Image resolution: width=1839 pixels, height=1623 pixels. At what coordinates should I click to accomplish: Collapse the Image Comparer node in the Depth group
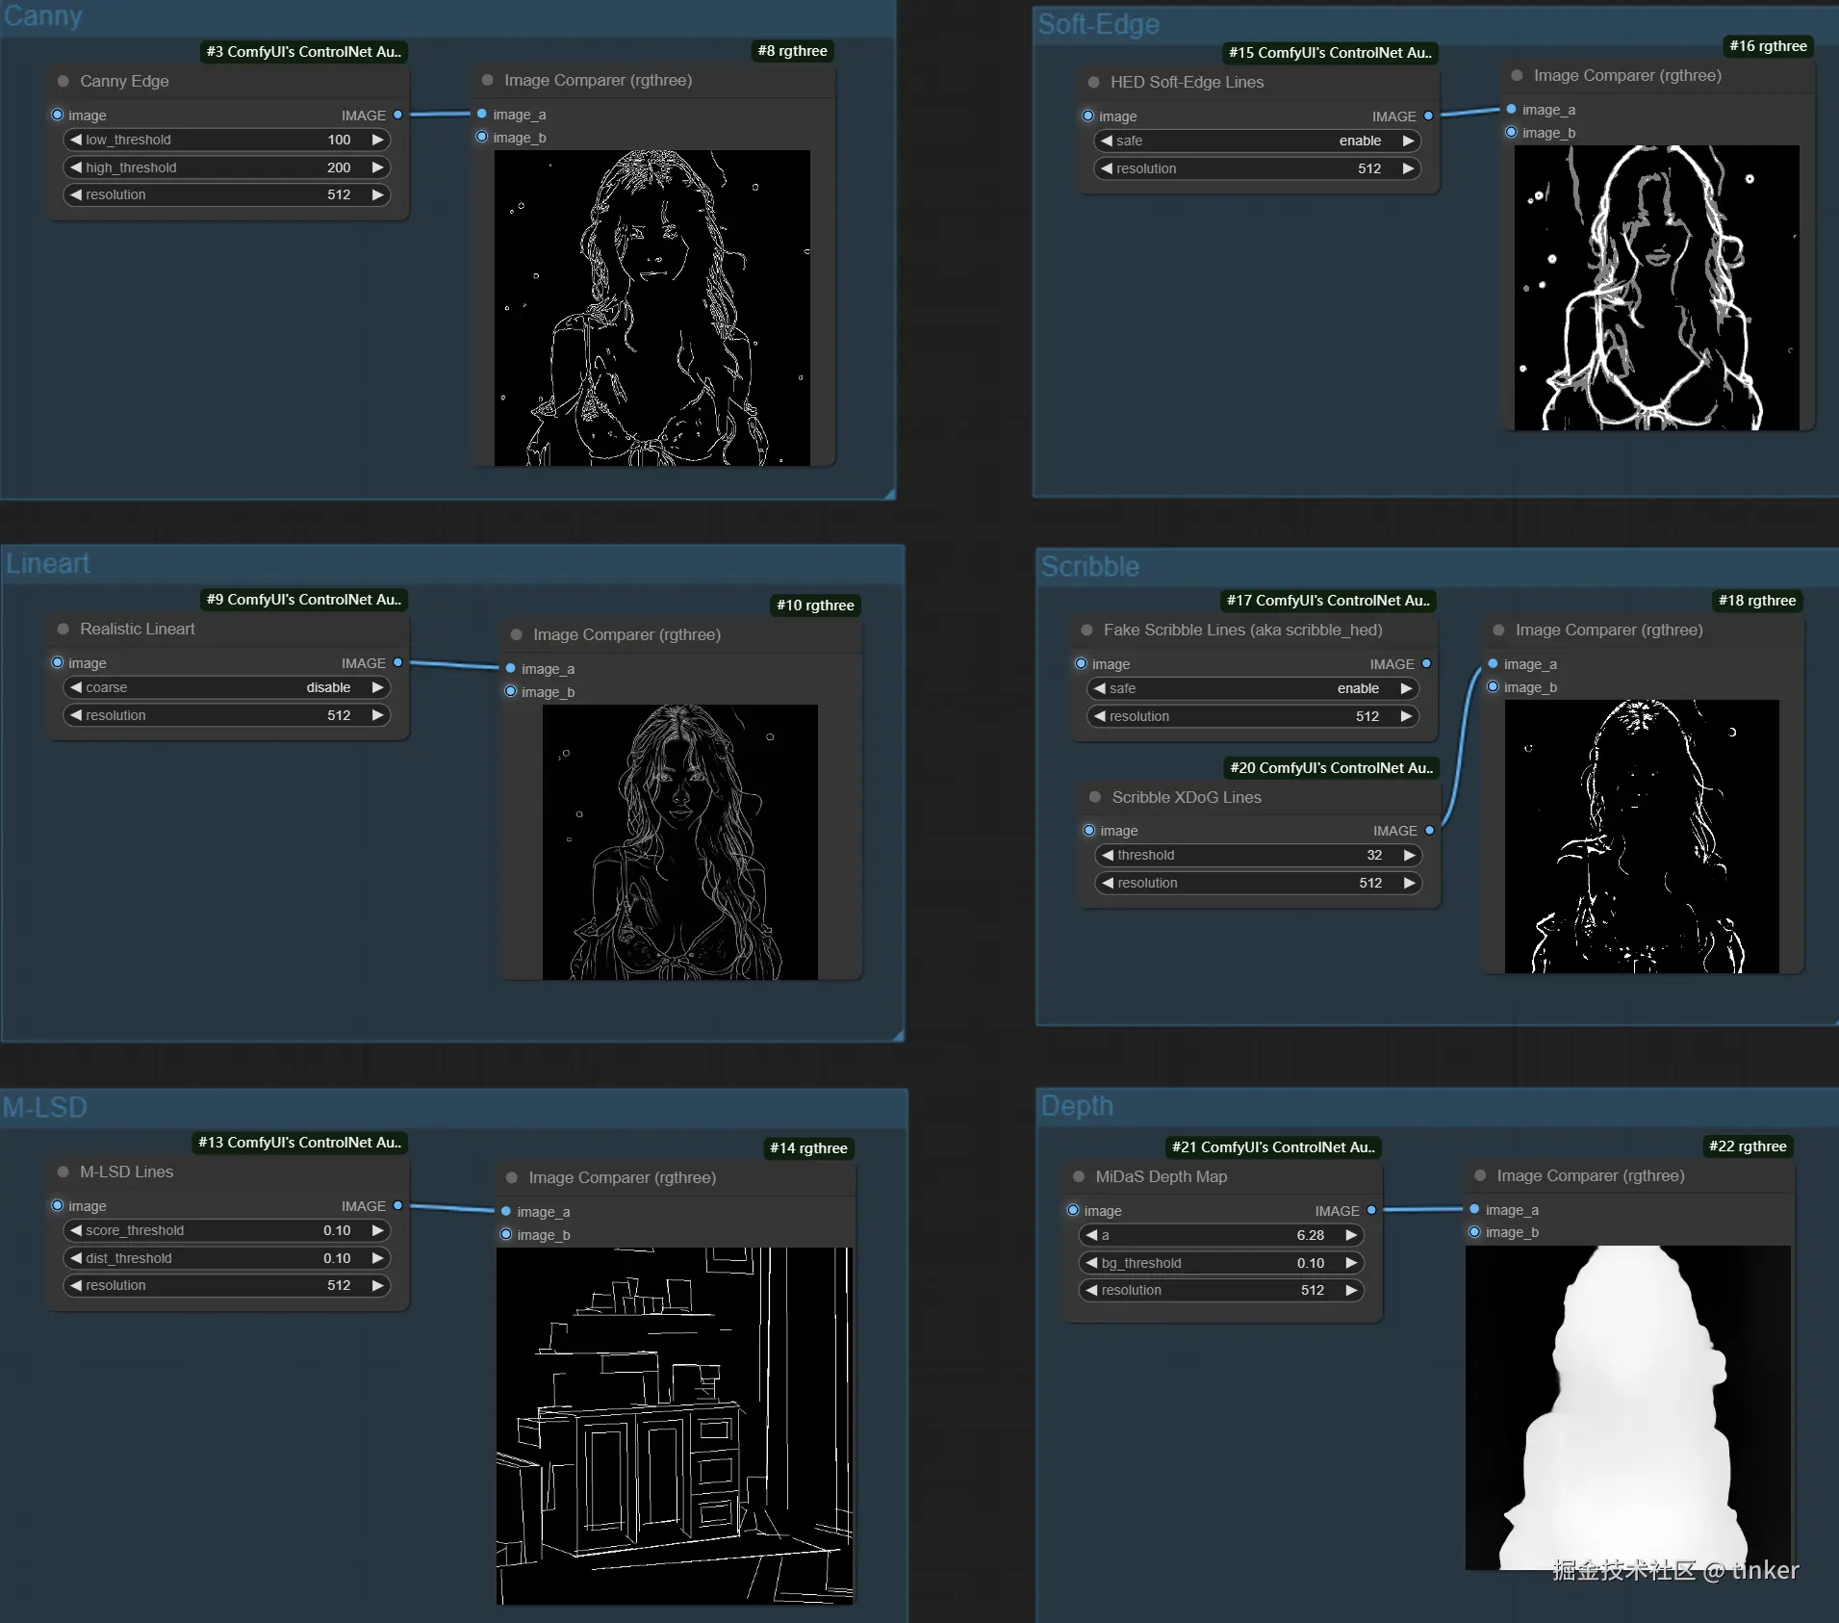(1480, 1176)
